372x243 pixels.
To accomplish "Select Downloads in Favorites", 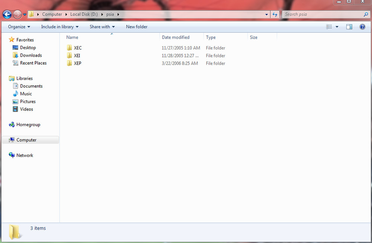I will [x=31, y=55].
